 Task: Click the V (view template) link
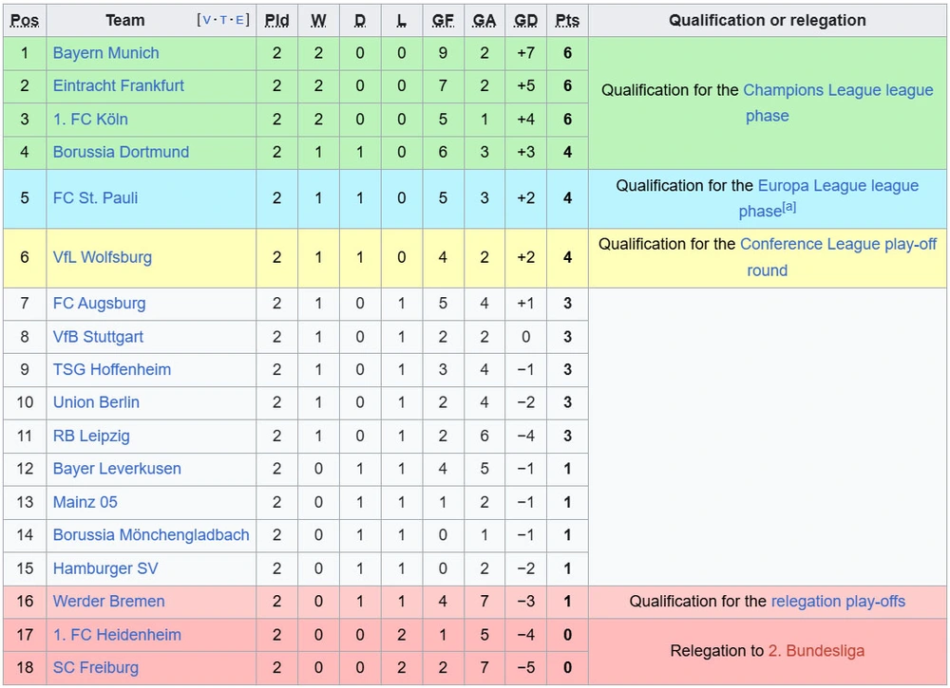(206, 20)
